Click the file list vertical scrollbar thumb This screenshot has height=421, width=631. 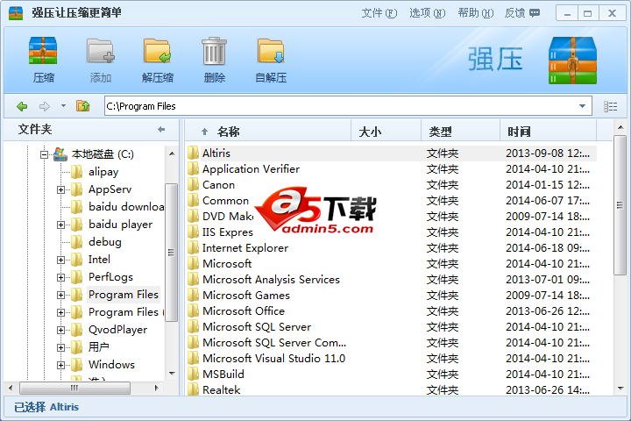point(620,205)
